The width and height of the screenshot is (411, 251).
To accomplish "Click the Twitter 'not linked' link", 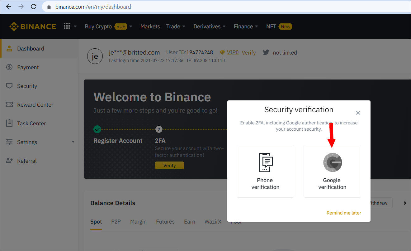I will (x=285, y=53).
